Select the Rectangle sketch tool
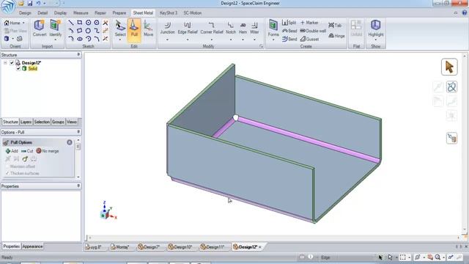This screenshot has height=264, width=469. click(x=80, y=23)
